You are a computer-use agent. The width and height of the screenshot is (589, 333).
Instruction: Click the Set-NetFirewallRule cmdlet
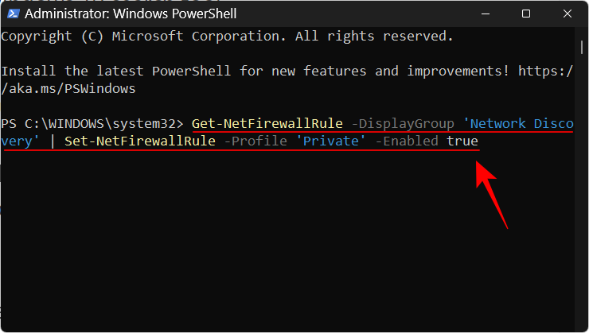point(139,142)
